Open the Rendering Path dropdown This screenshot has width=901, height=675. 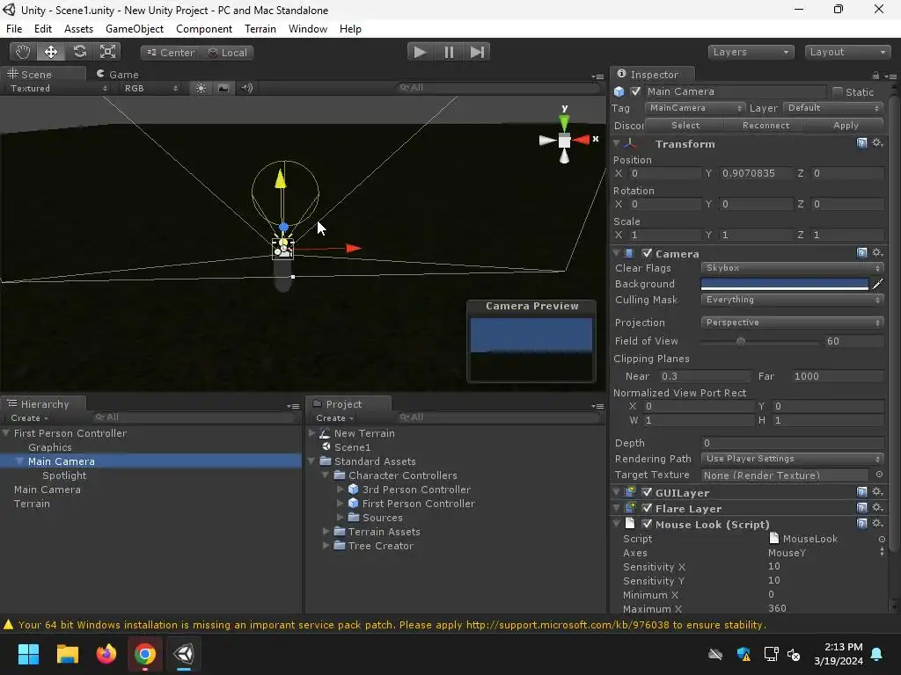(x=791, y=459)
